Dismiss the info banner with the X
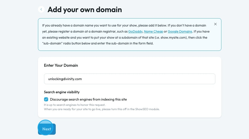The height and width of the screenshot is (139, 249). pyautogui.click(x=215, y=24)
